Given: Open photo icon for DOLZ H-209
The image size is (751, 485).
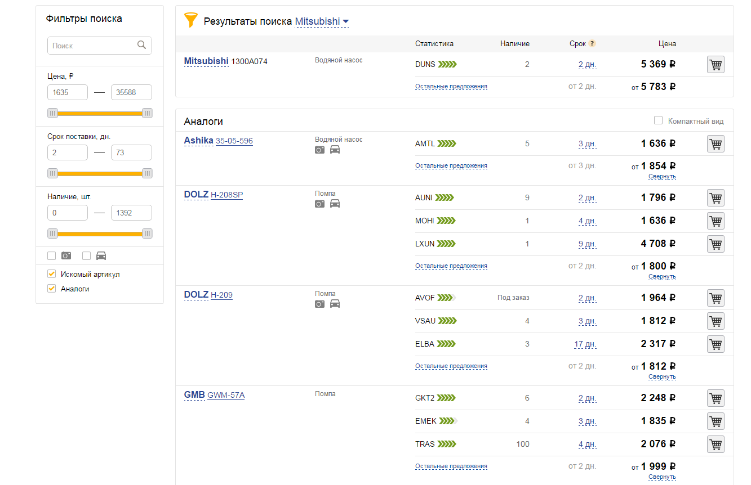Looking at the screenshot, I should (319, 304).
